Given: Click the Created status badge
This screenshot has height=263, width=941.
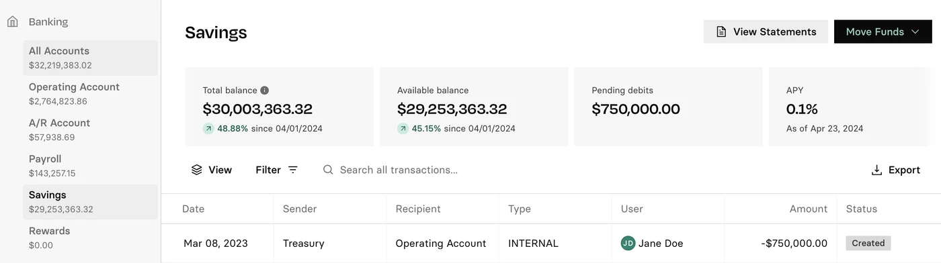Looking at the screenshot, I should pyautogui.click(x=868, y=244).
